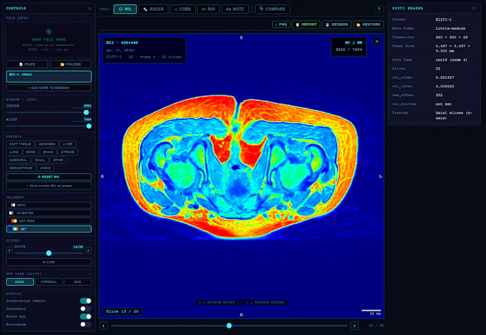
Task: Apply the Soft Tissue preset
Action: click(20, 144)
